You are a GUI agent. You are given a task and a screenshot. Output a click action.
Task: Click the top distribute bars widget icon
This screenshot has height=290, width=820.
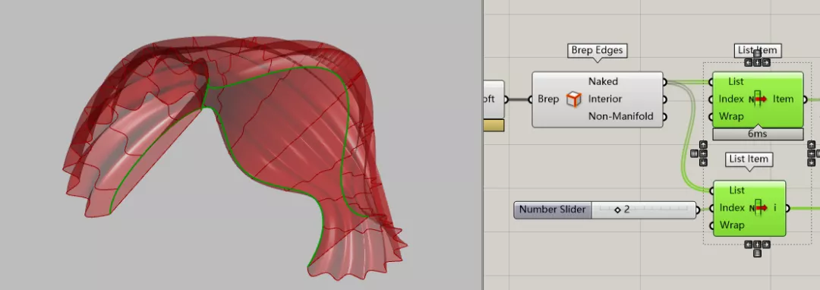(757, 54)
